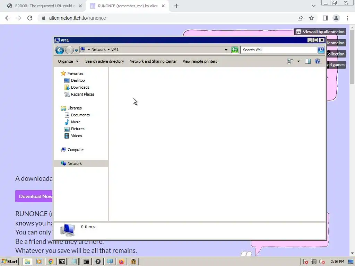355x266 pixels.
Task: Open Explorer help icon
Action: pos(318,61)
